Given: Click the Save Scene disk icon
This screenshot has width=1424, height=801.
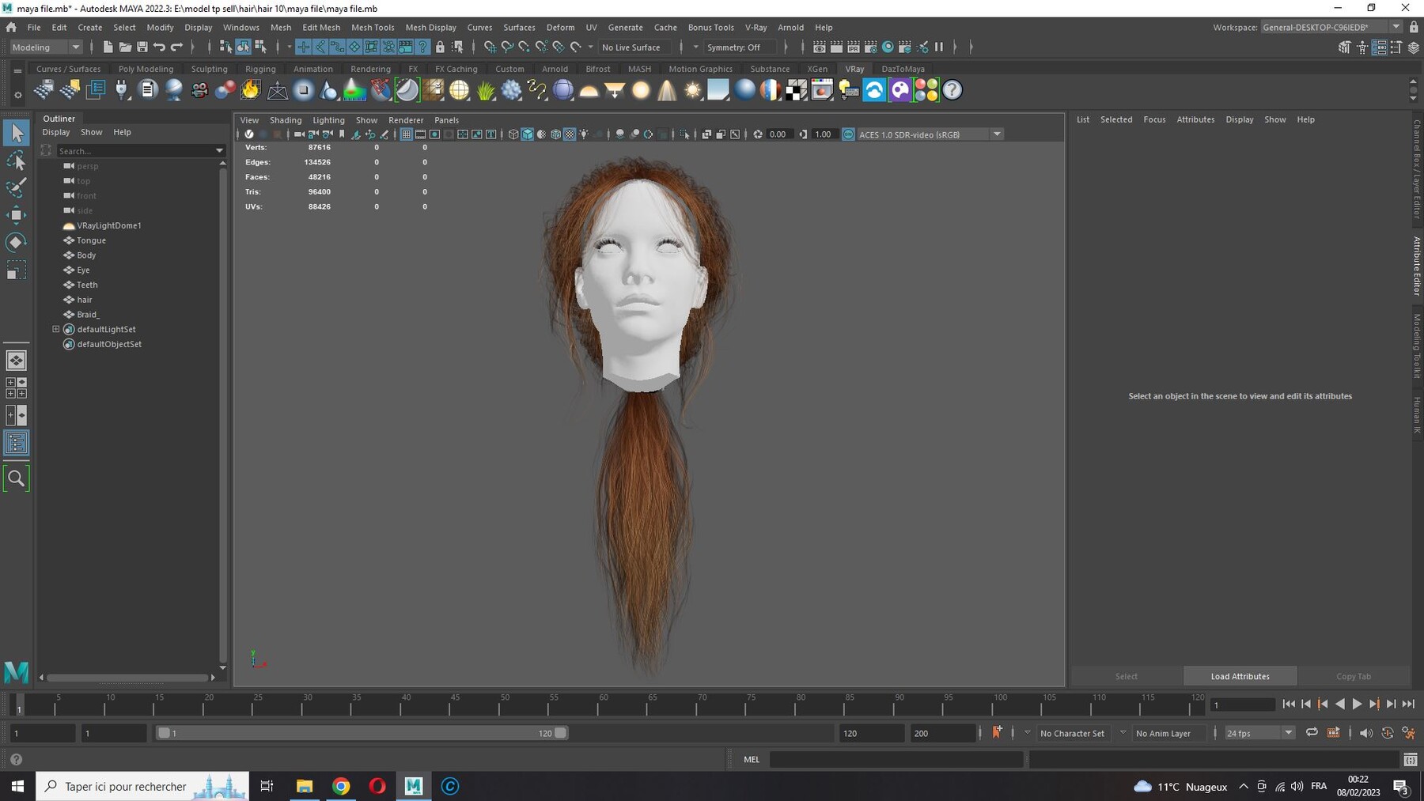Looking at the screenshot, I should pos(142,47).
